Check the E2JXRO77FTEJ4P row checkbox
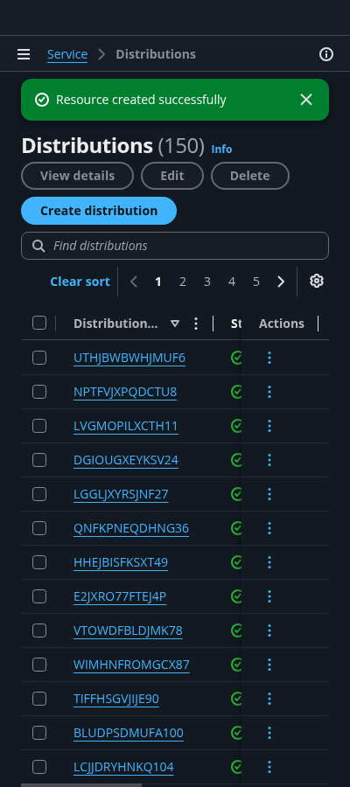350x787 pixels. tap(39, 596)
